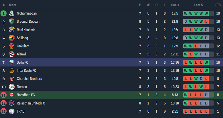This screenshot has width=223, height=118.
Task: Select the Rajasthan United FC name
Action: pyautogui.click(x=31, y=103)
